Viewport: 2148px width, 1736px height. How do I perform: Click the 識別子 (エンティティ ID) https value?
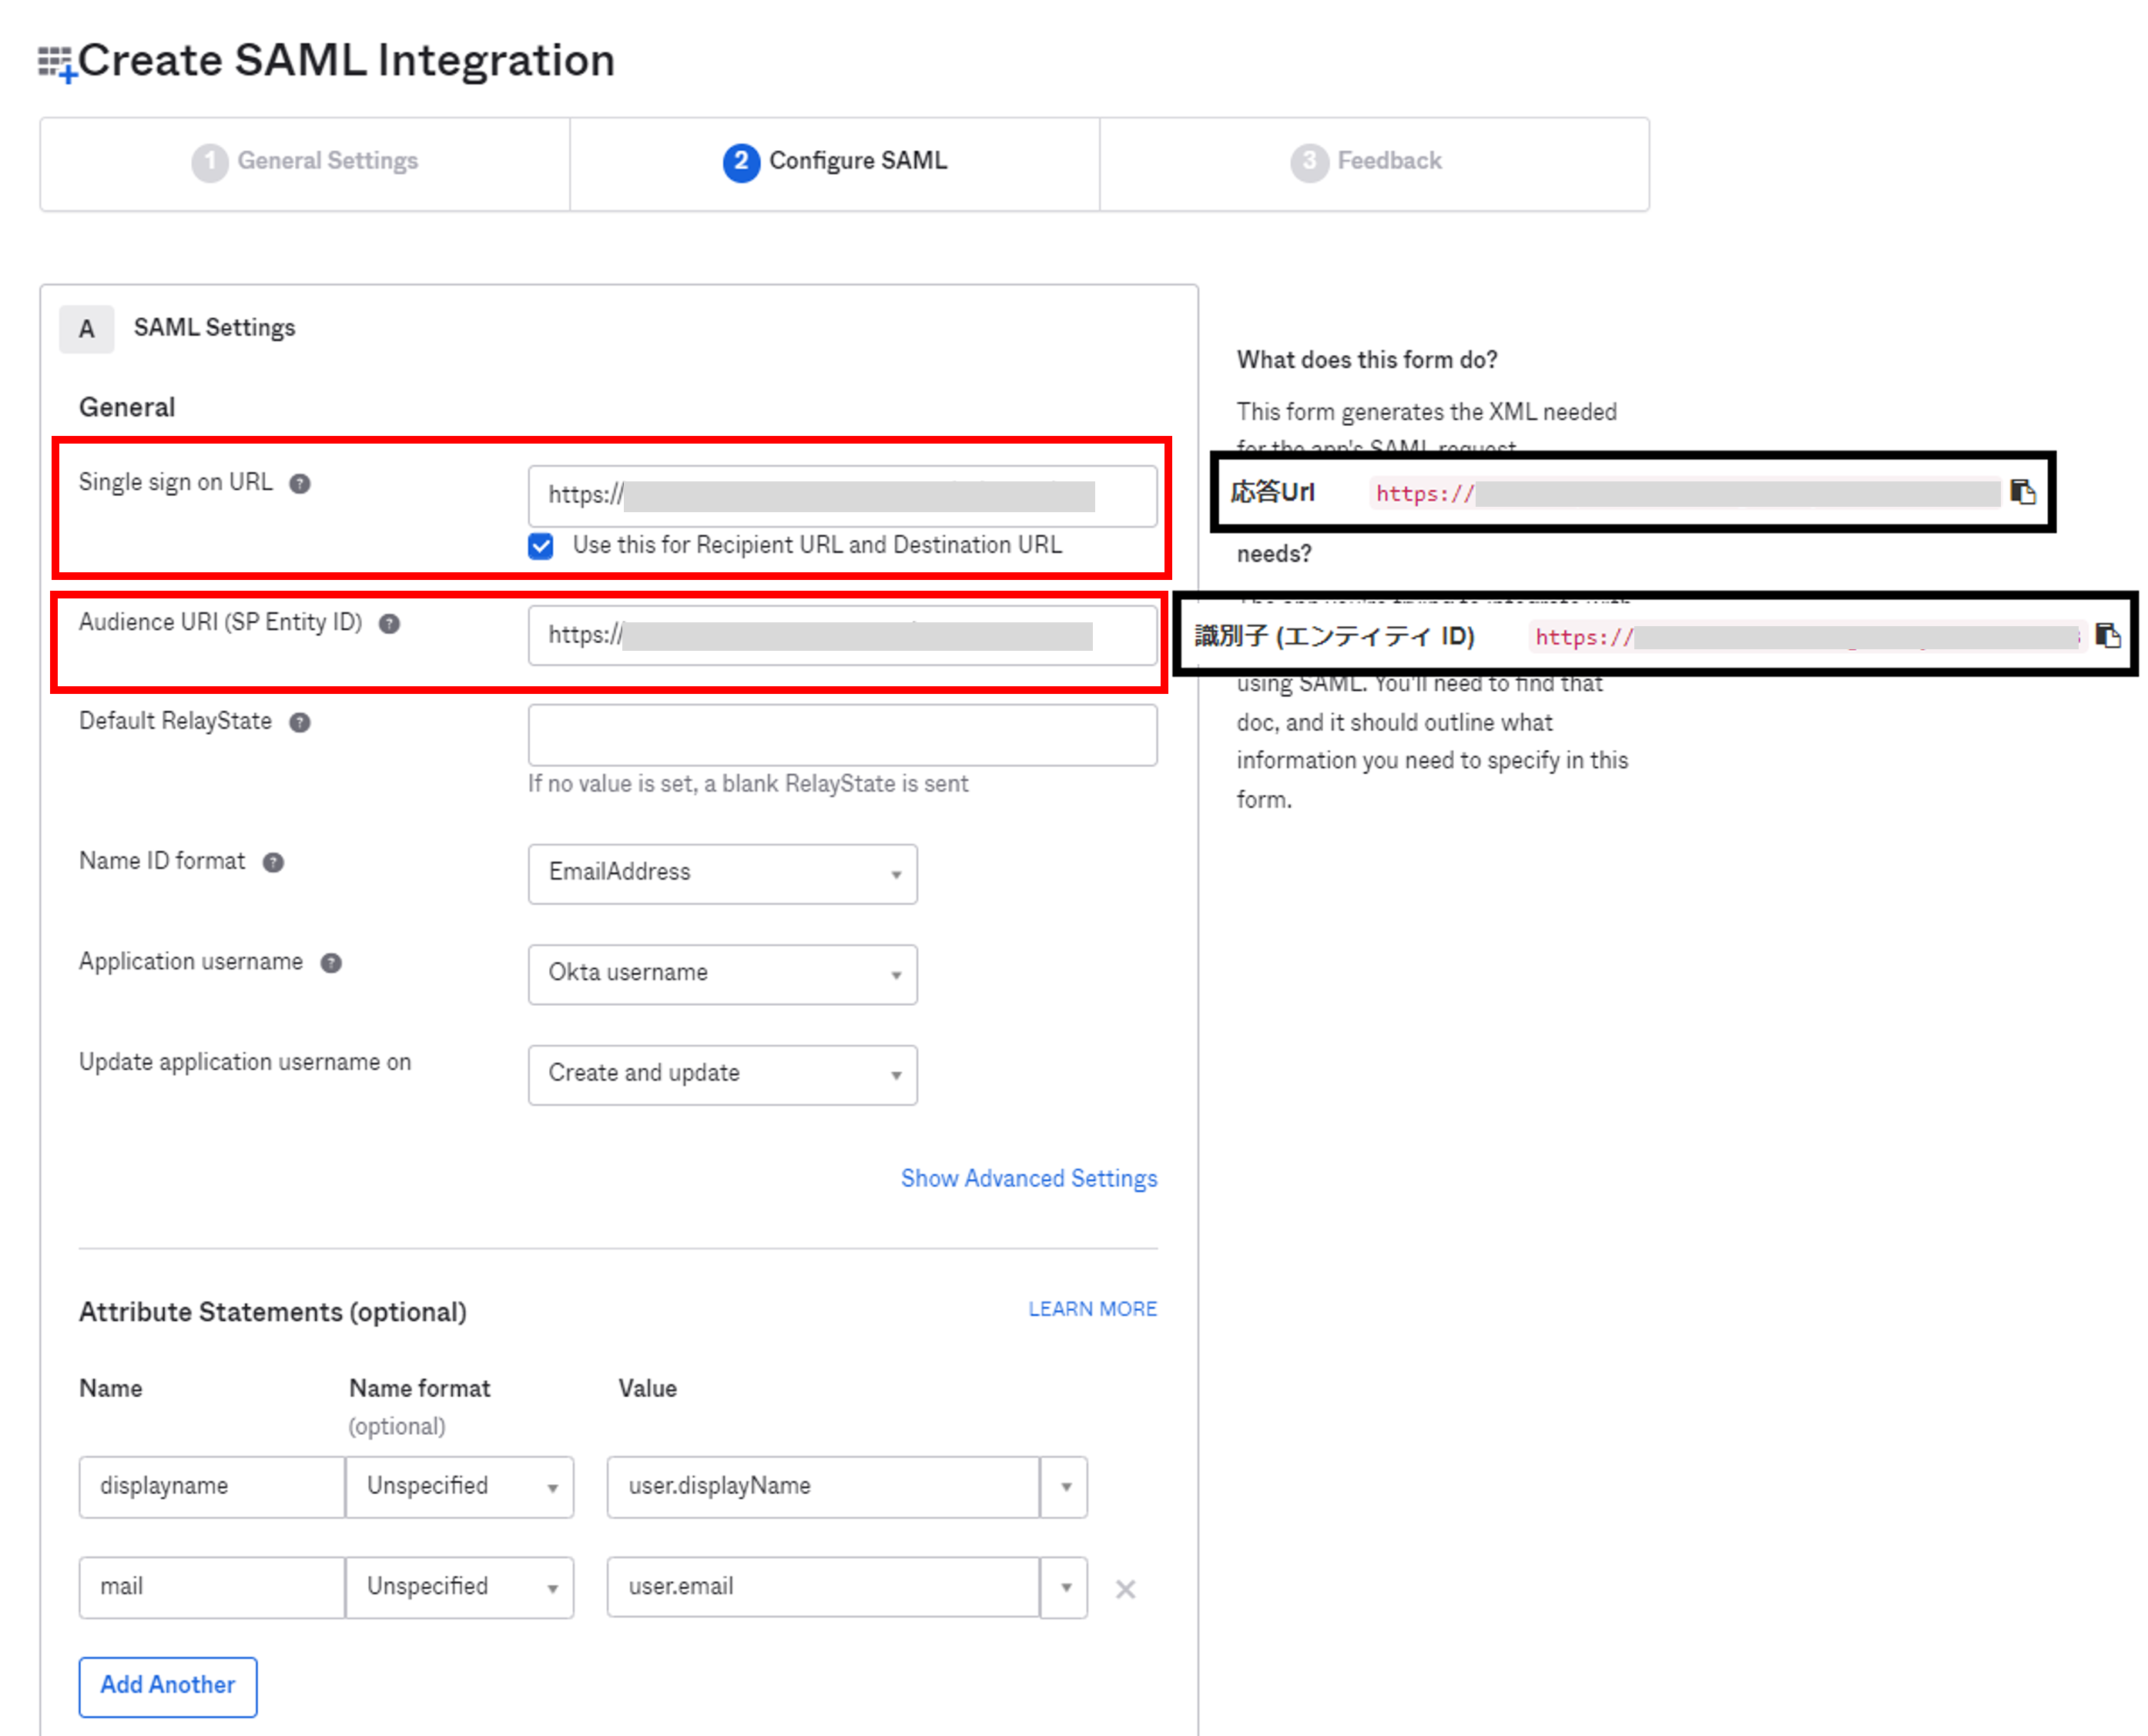[x=1807, y=637]
